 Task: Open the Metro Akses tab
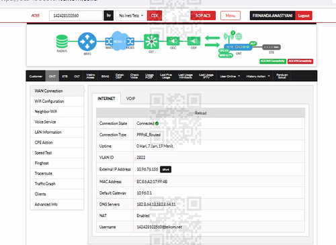pyautogui.click(x=91, y=77)
